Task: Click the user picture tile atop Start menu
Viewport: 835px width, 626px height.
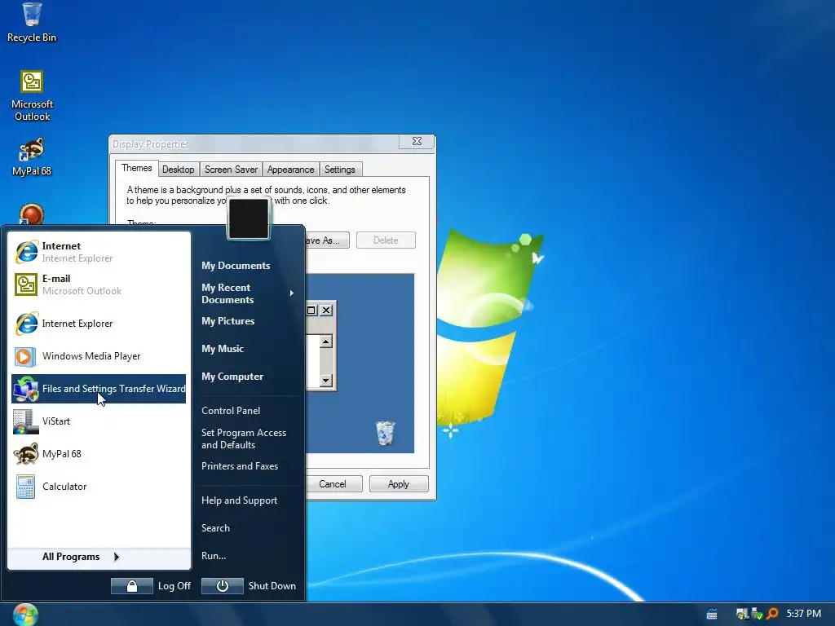Action: coord(248,218)
